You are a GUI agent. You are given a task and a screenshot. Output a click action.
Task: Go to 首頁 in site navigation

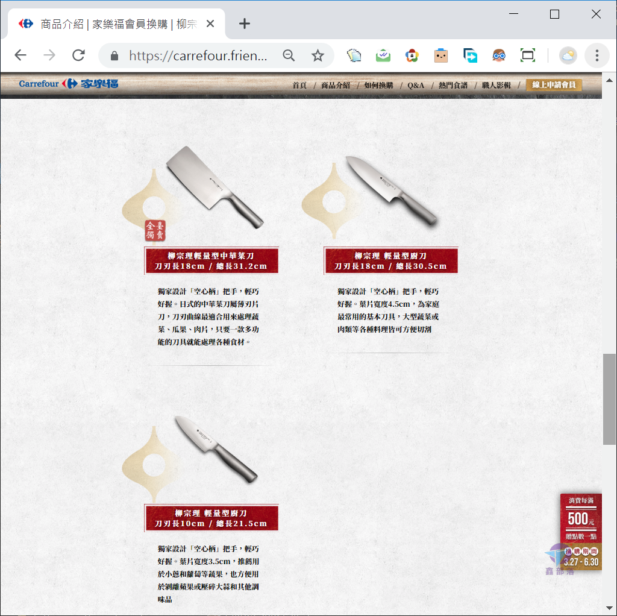pos(299,85)
